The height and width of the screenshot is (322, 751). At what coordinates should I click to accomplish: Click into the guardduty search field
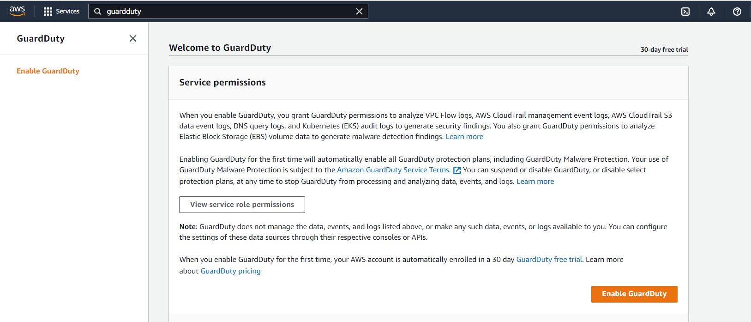coord(226,12)
